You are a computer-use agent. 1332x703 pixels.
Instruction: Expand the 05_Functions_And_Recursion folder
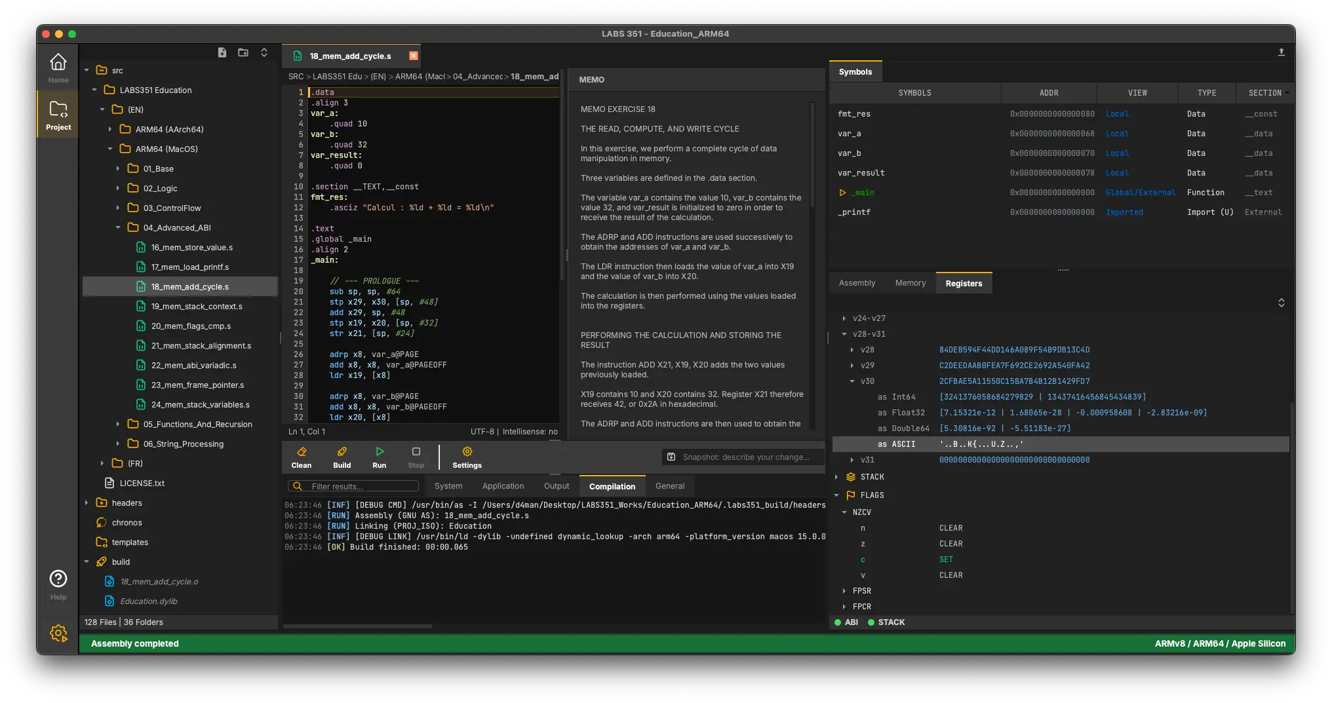coord(118,424)
